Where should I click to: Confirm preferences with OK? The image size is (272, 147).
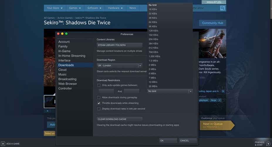168,141
